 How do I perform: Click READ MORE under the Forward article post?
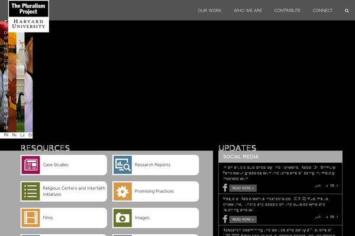pyautogui.click(x=243, y=188)
